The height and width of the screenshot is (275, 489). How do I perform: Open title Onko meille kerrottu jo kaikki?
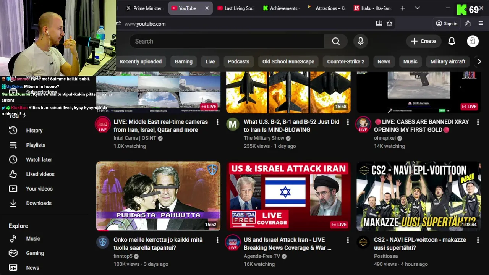(158, 244)
